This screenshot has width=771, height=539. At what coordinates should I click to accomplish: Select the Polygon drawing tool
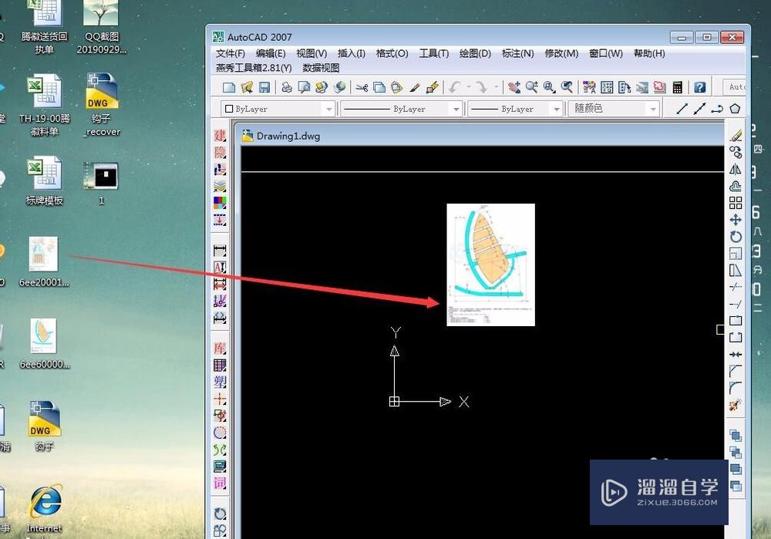(x=735, y=109)
